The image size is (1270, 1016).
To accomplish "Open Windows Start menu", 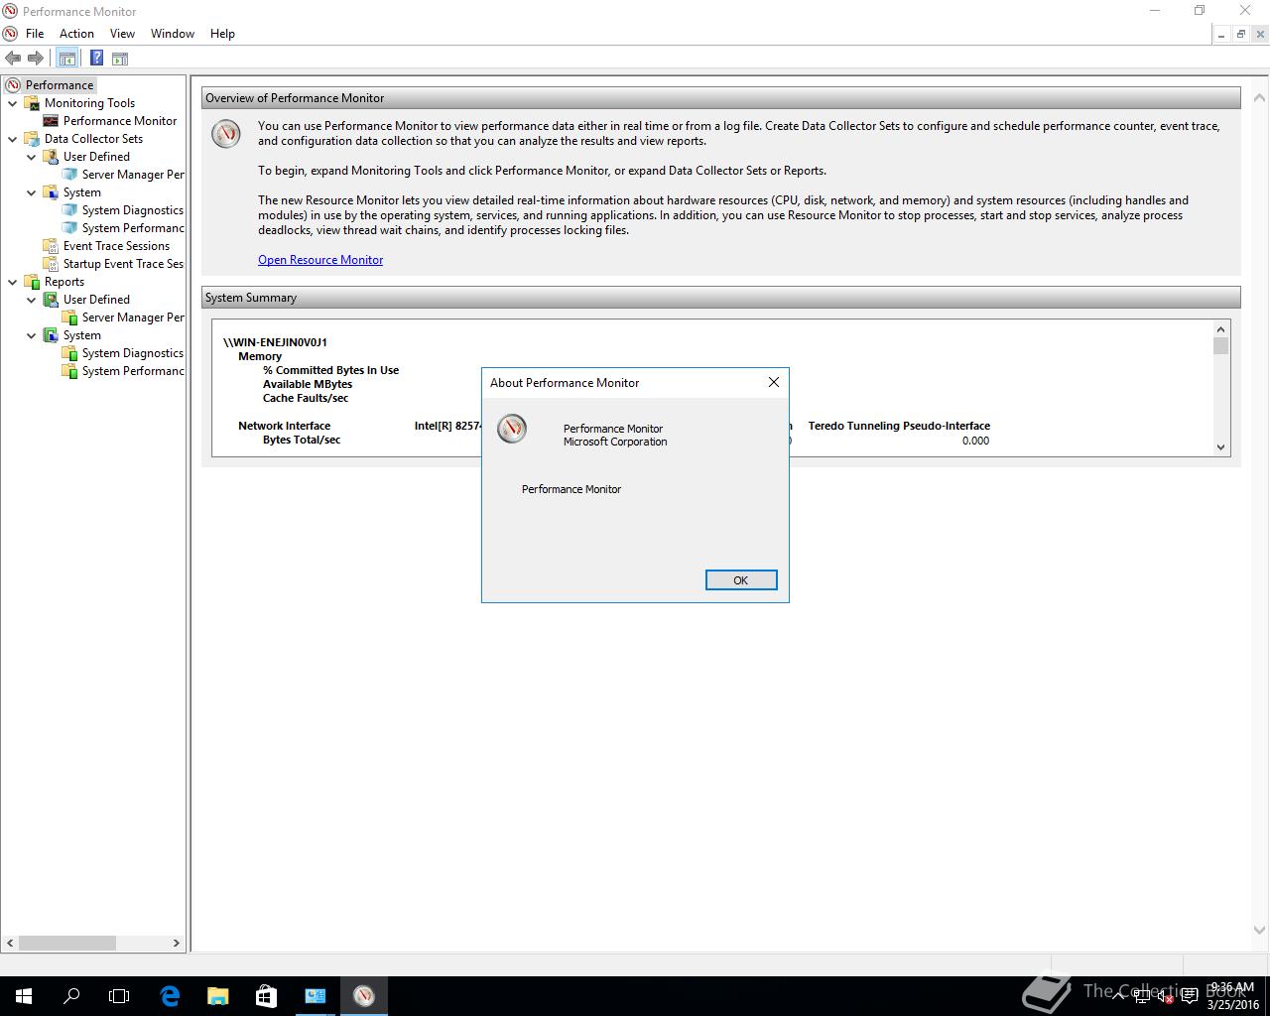I will point(24,995).
